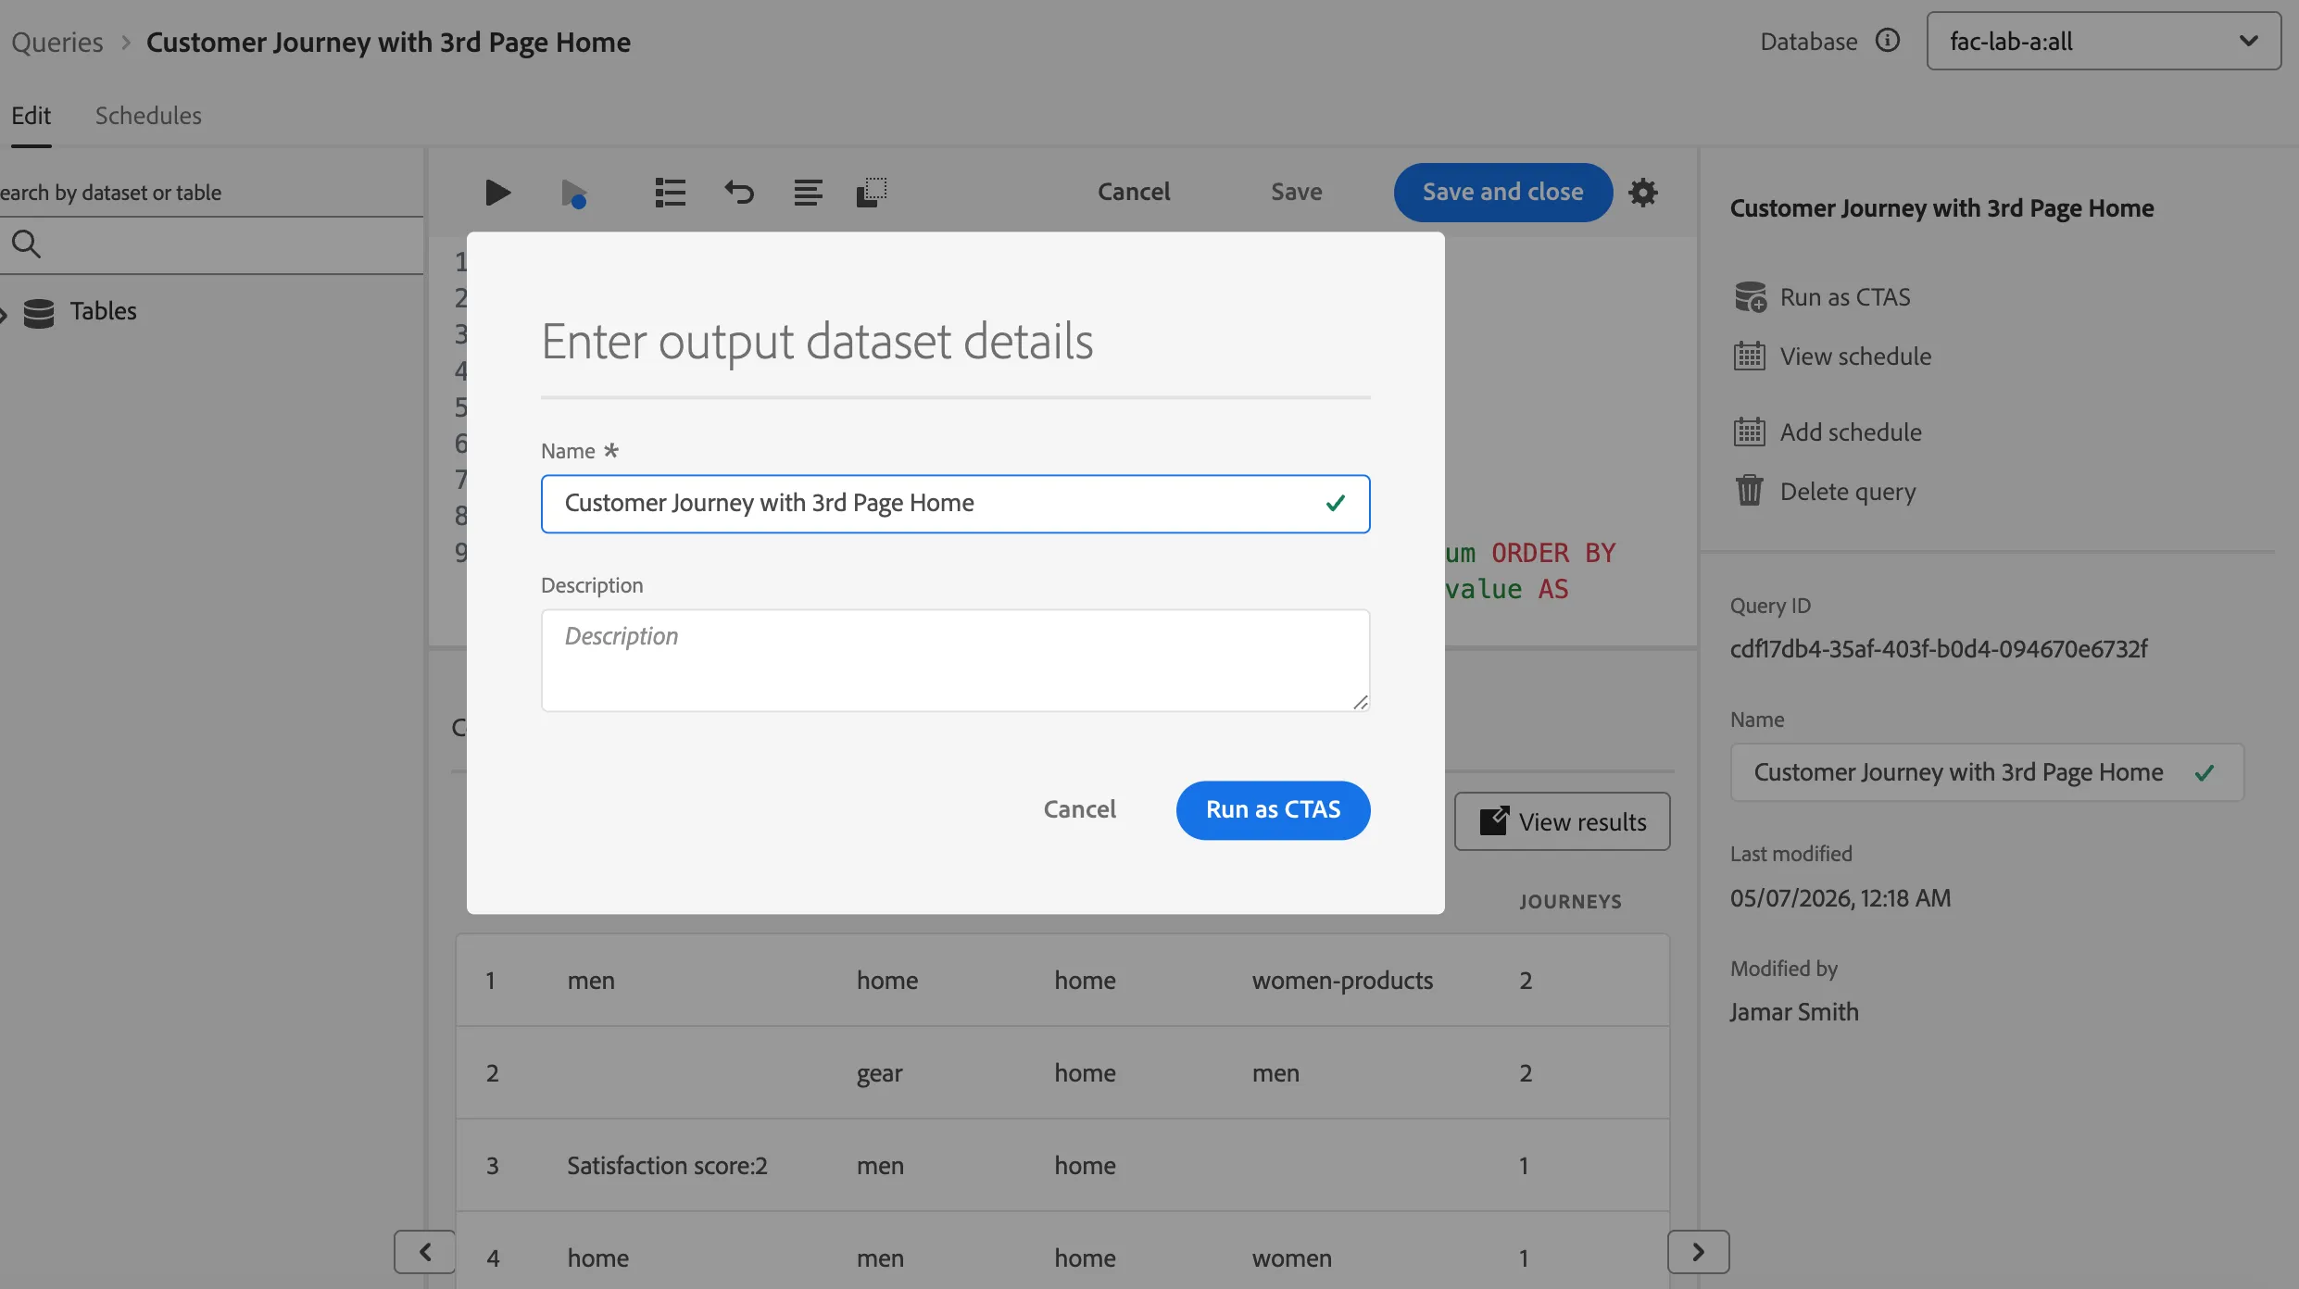This screenshot has width=2299, height=1289.
Task: Click the left arrow panel collapse button
Action: point(424,1252)
